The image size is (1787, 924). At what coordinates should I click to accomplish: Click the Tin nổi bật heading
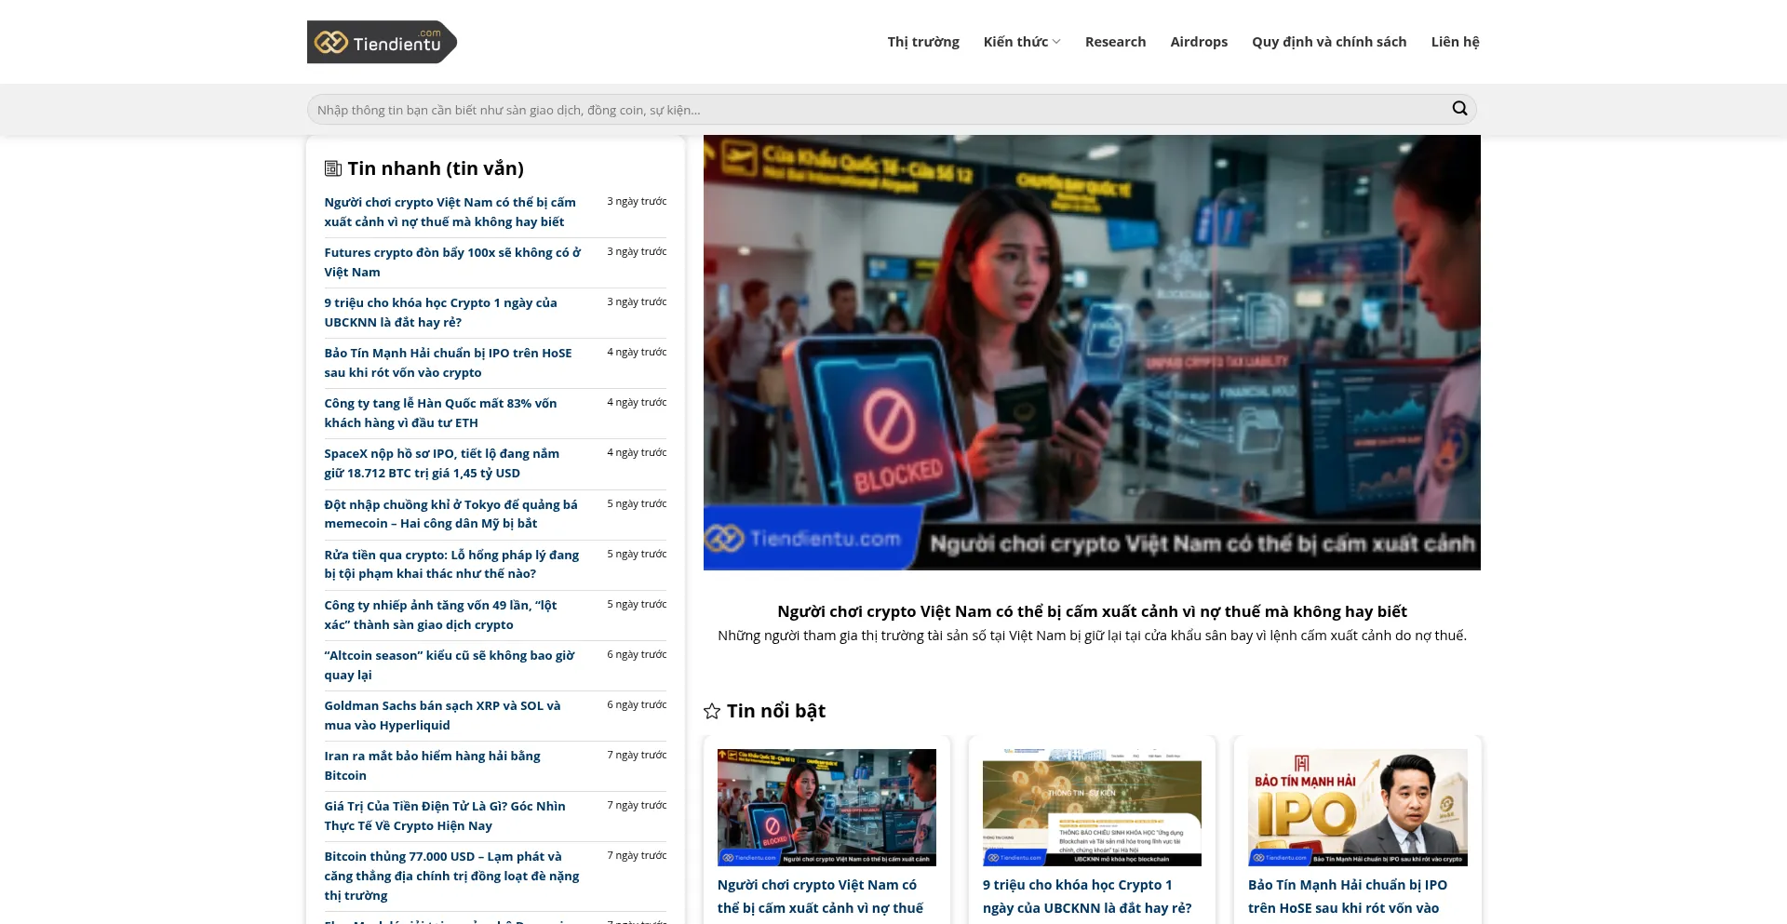pos(776,711)
